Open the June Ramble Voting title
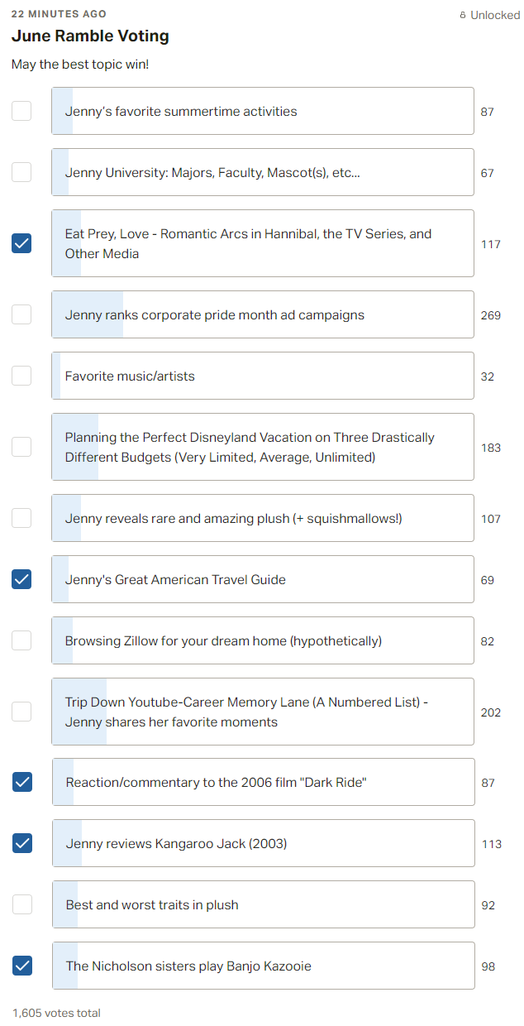524x1026 pixels. [x=90, y=36]
